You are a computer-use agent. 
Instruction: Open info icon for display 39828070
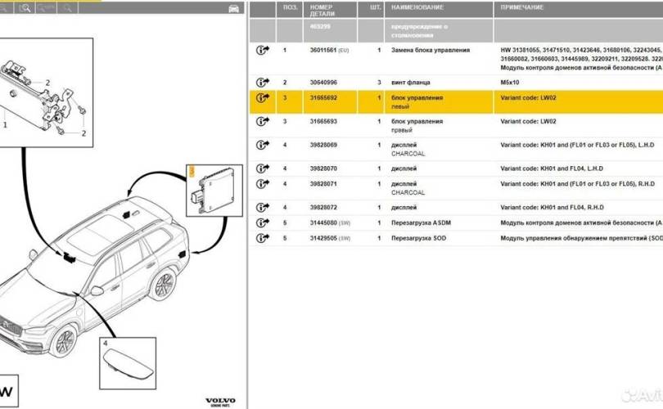coord(263,169)
